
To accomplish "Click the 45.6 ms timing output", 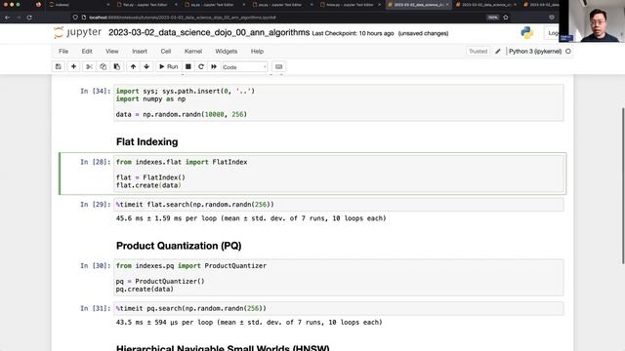I will coord(251,218).
